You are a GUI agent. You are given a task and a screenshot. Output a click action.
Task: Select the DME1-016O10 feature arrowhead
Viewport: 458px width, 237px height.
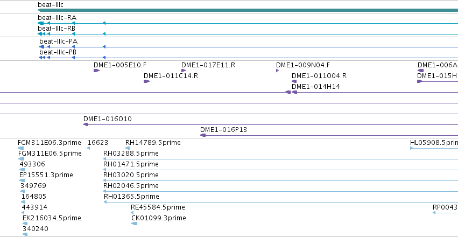pyautogui.click(x=86, y=124)
